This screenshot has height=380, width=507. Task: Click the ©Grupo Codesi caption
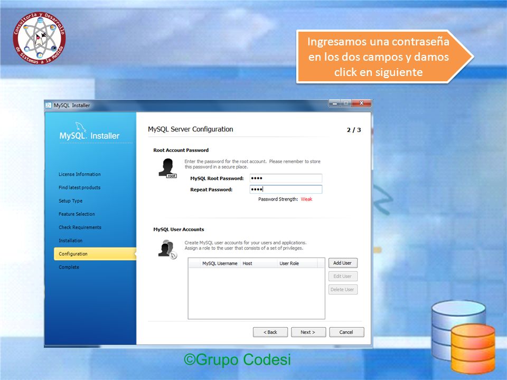tap(237, 359)
